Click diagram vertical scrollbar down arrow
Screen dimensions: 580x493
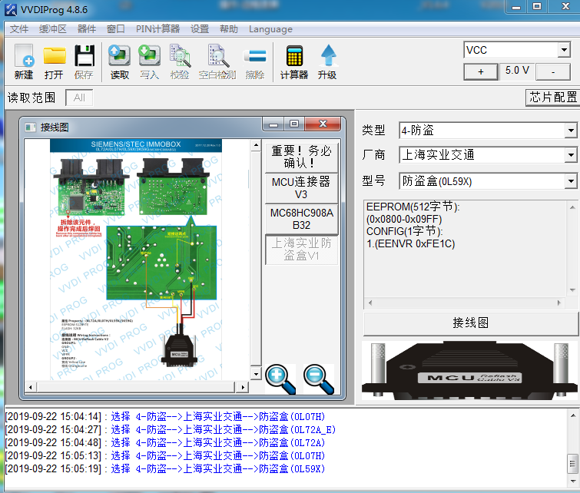coord(256,373)
